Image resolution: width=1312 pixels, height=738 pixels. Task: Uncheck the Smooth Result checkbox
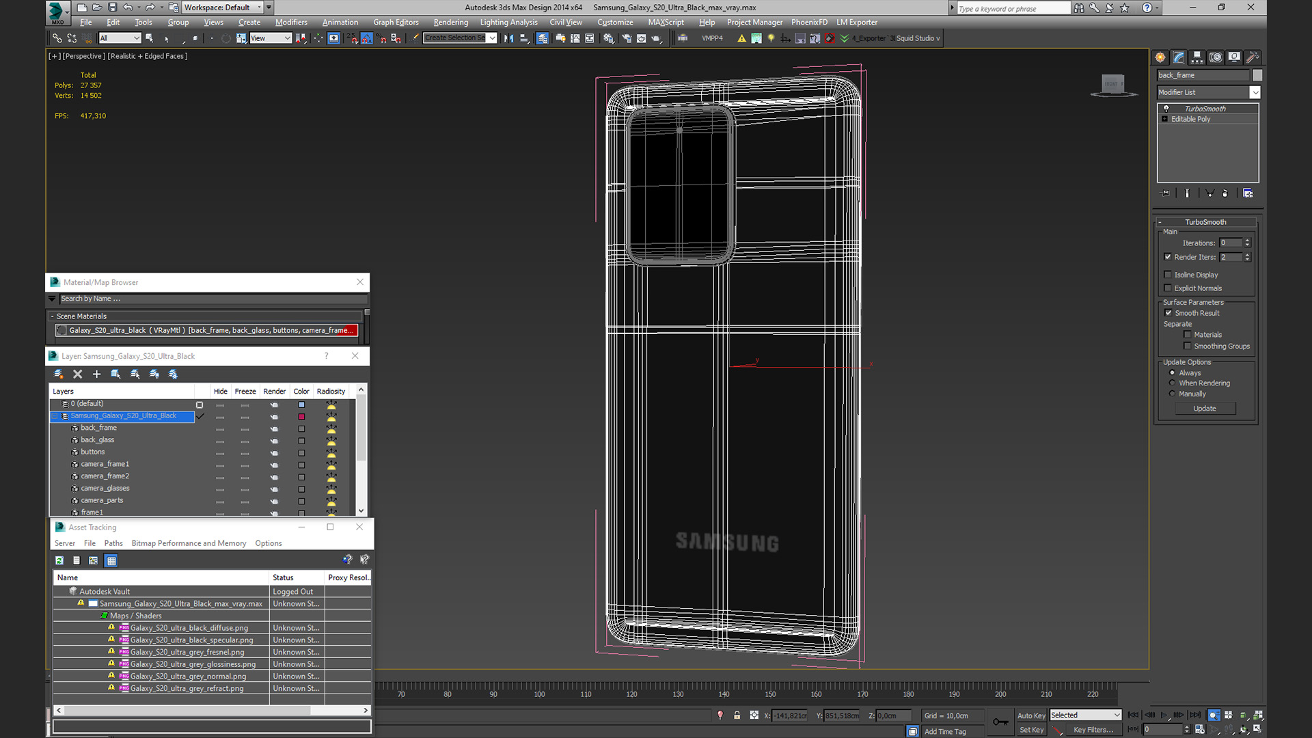coord(1168,313)
